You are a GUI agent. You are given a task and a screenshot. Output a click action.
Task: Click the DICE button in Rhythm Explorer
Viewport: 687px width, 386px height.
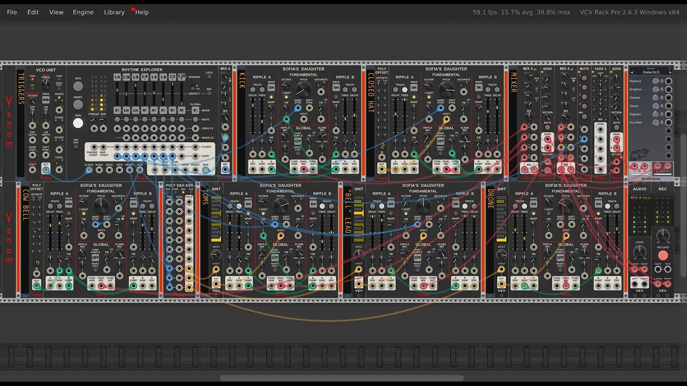point(78,86)
